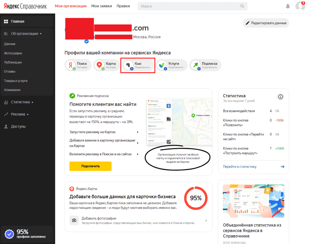Open Изменения in the sidebar

tap(12, 90)
